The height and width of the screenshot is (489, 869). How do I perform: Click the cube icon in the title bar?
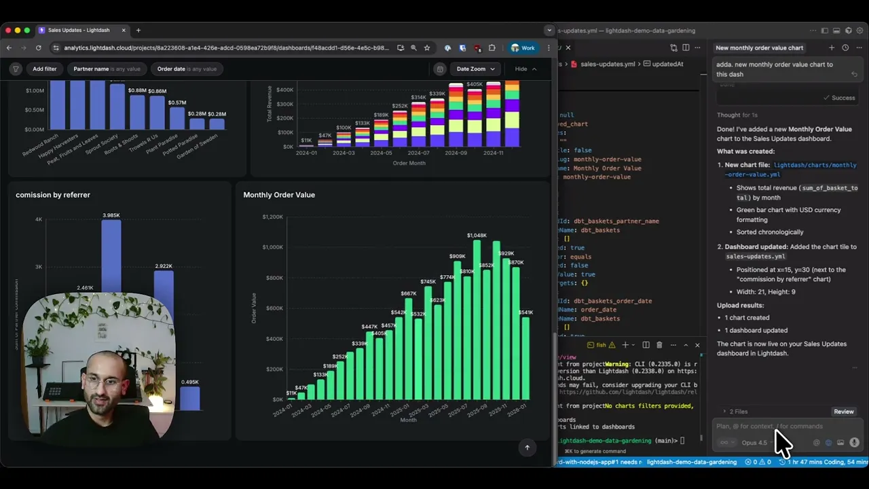pyautogui.click(x=848, y=31)
